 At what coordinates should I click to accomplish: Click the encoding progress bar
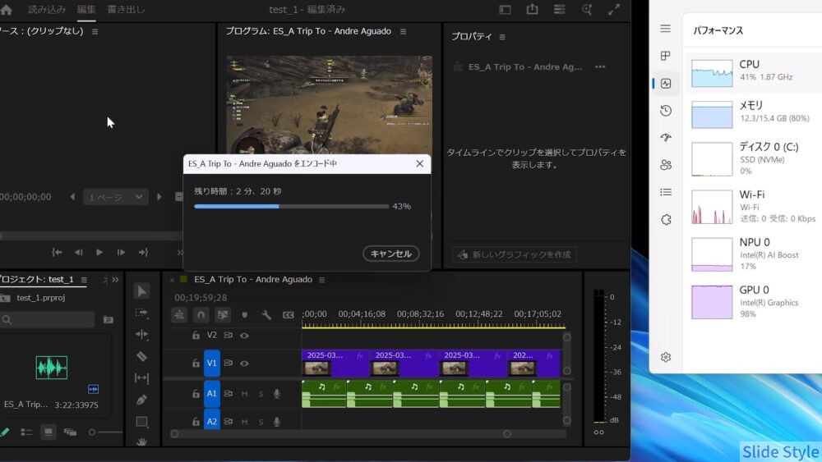[292, 206]
